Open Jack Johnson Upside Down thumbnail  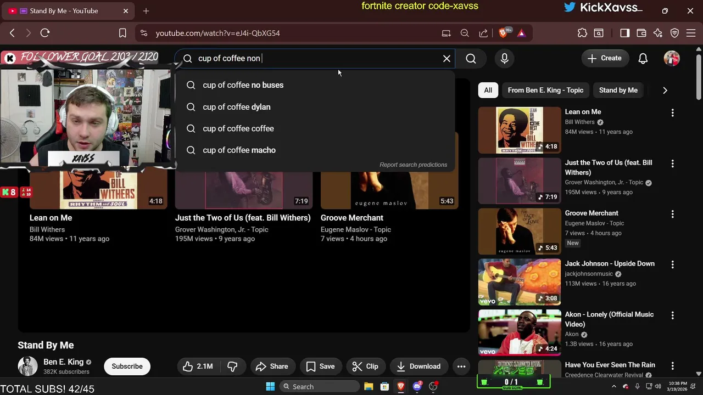tap(520, 282)
